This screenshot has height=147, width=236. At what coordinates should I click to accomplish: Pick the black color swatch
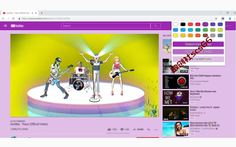pos(183,24)
